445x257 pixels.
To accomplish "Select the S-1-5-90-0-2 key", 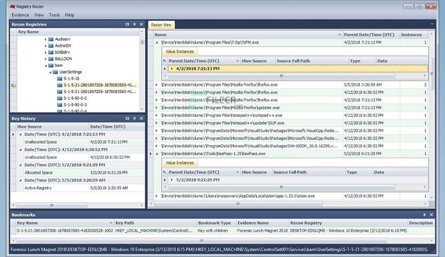I will 75,98.
